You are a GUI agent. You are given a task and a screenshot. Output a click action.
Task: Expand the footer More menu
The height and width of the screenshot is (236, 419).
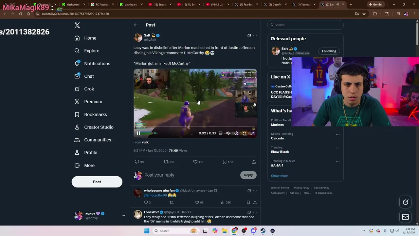308,193
